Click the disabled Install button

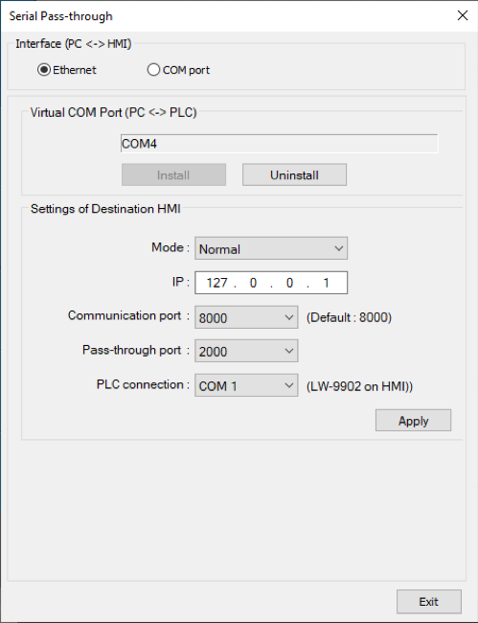pyautogui.click(x=174, y=174)
